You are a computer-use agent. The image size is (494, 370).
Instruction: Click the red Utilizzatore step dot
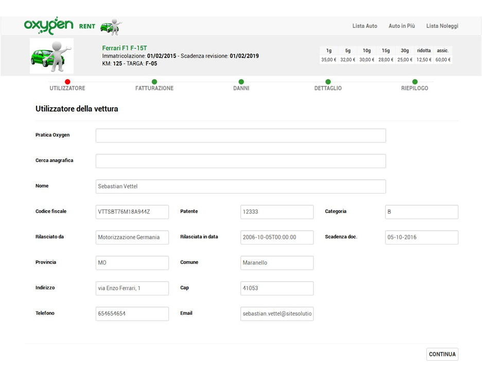tap(67, 82)
